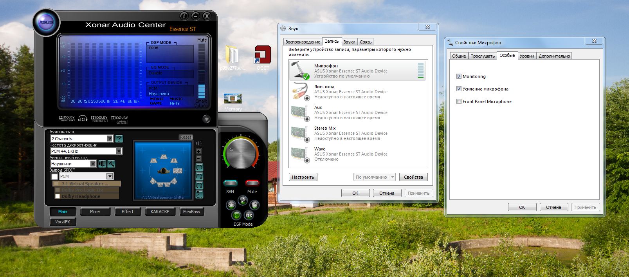This screenshot has width=629, height=277.
Task: Click the third rotation arrow icon, below clockwise rotate
Action: tap(199, 186)
